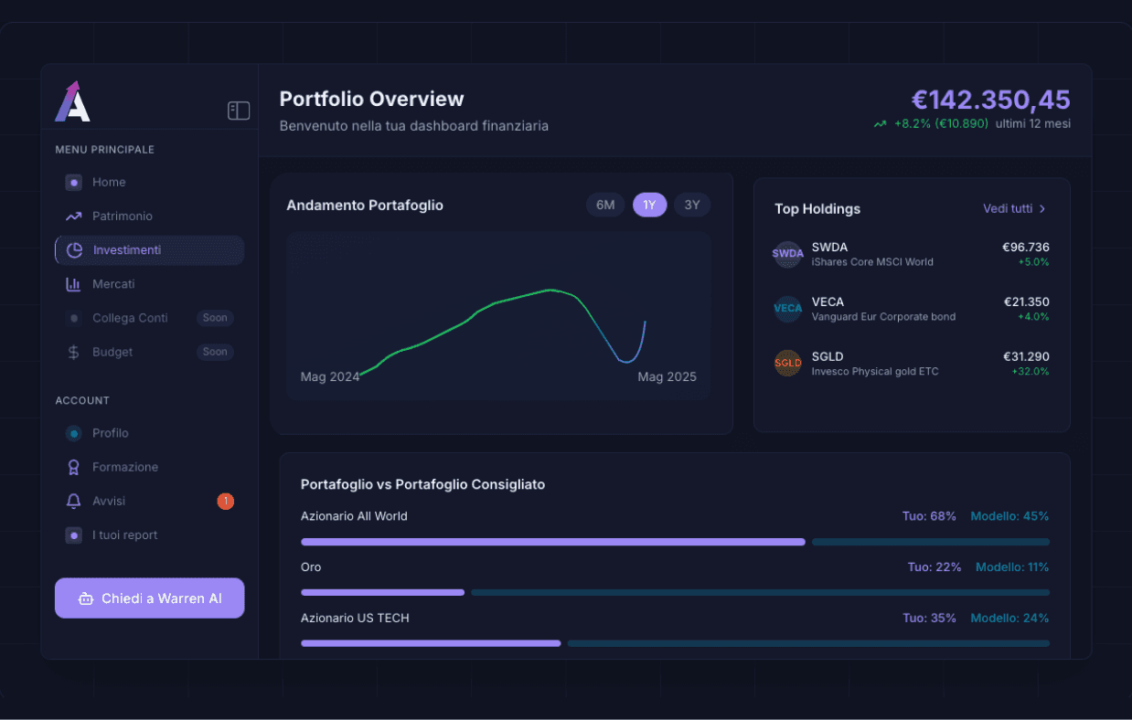Click the €31.290 value for SGLD
The width and height of the screenshot is (1132, 720).
tap(1026, 356)
